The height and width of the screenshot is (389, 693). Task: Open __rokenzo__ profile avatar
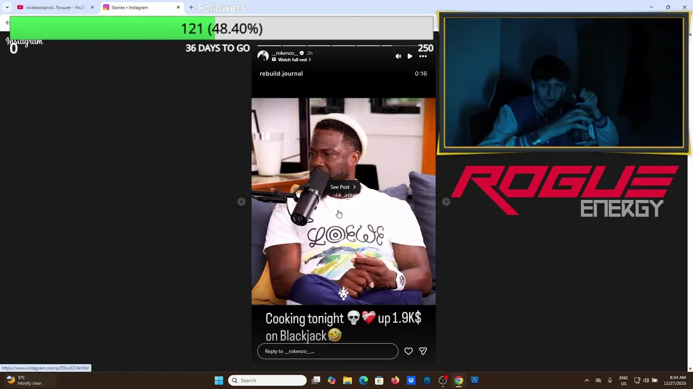(263, 56)
